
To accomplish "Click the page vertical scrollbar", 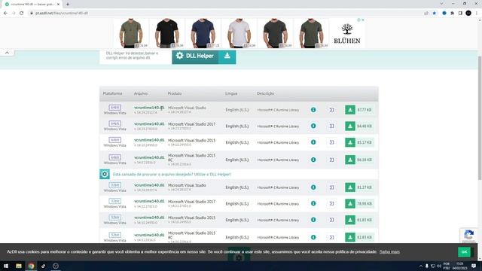I will pyautogui.click(x=480, y=118).
